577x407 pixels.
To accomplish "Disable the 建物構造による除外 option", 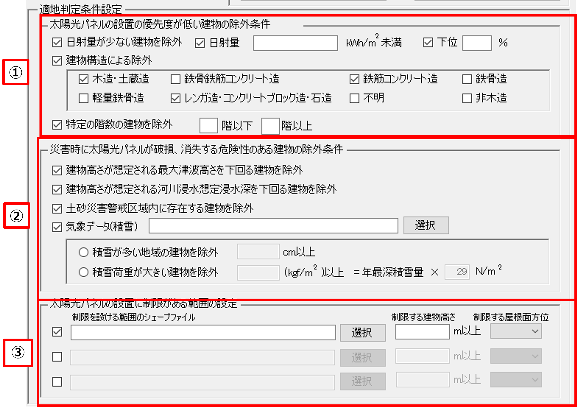I will click(57, 61).
